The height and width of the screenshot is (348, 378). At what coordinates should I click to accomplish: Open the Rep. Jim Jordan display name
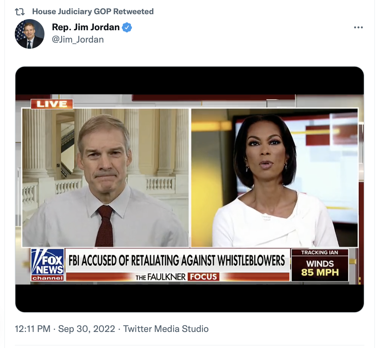click(x=86, y=27)
